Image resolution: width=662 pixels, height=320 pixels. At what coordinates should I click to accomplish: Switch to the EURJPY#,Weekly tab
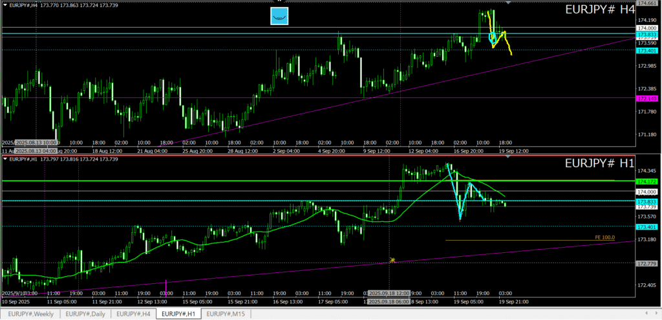point(31,314)
